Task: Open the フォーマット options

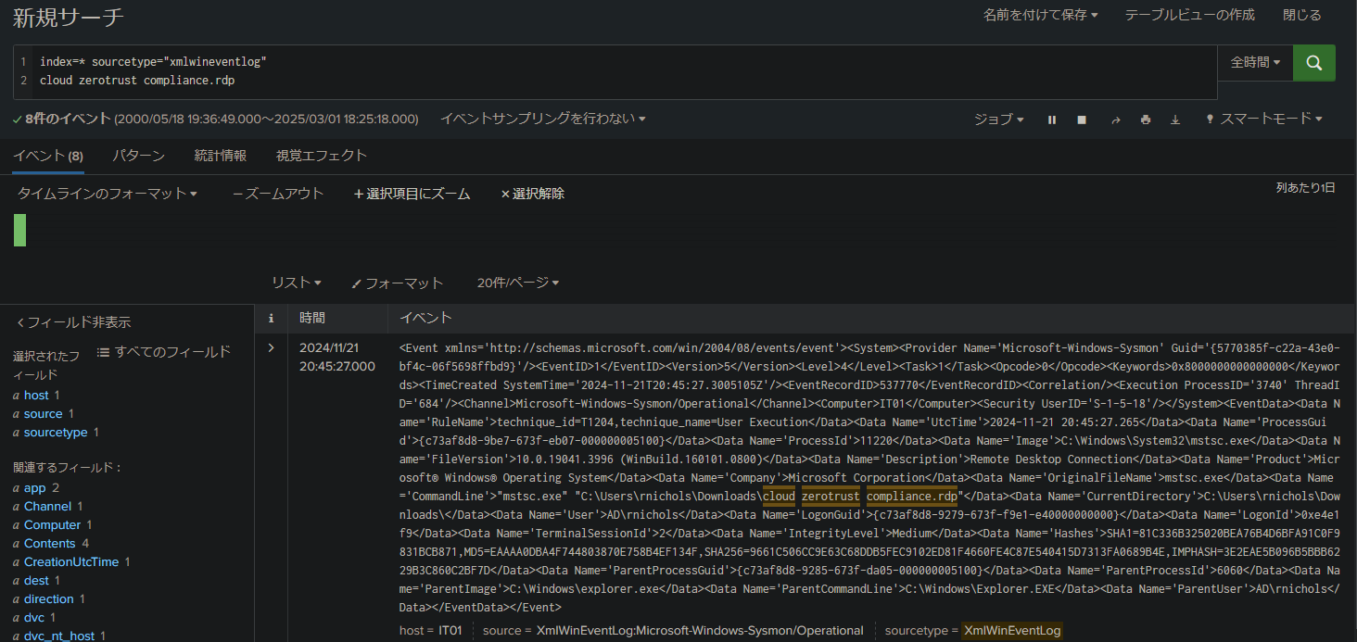Action: pos(398,283)
